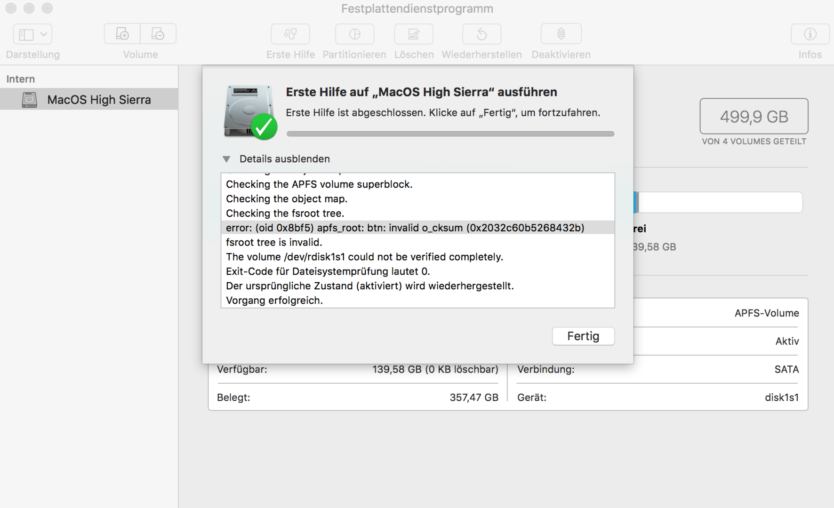Viewport: 834px width, 508px height.
Task: Click the Intern sidebar section header
Action: 21,79
